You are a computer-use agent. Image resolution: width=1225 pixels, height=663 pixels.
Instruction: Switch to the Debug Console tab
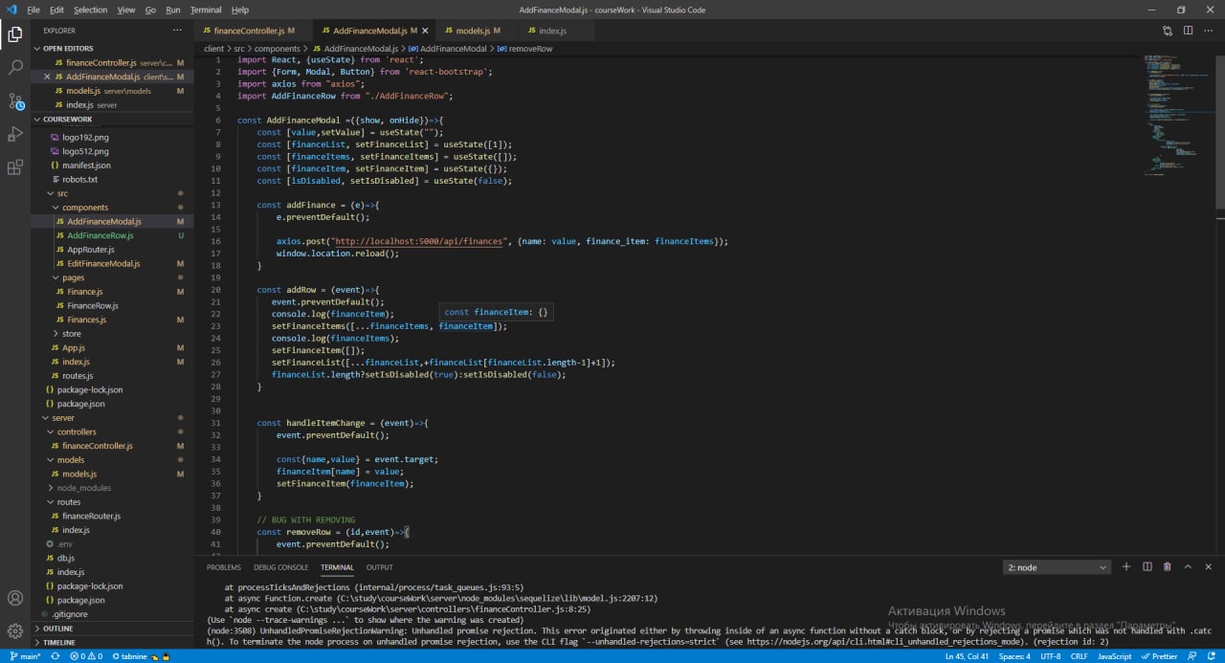click(x=281, y=567)
